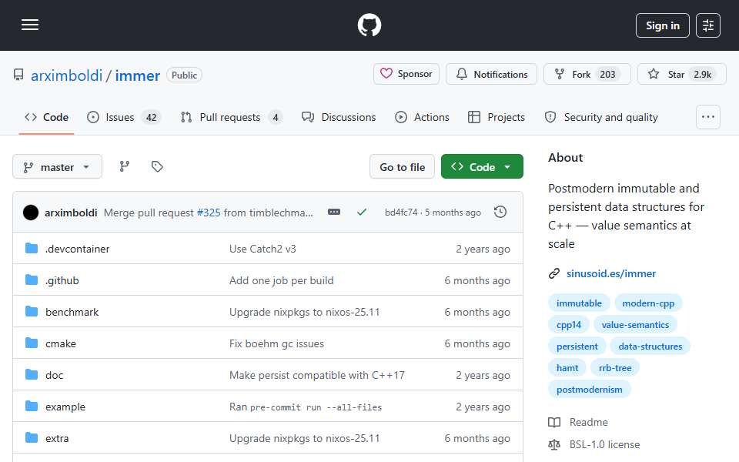This screenshot has height=462, width=739.
Task: Open the extra folder
Action: pos(57,438)
